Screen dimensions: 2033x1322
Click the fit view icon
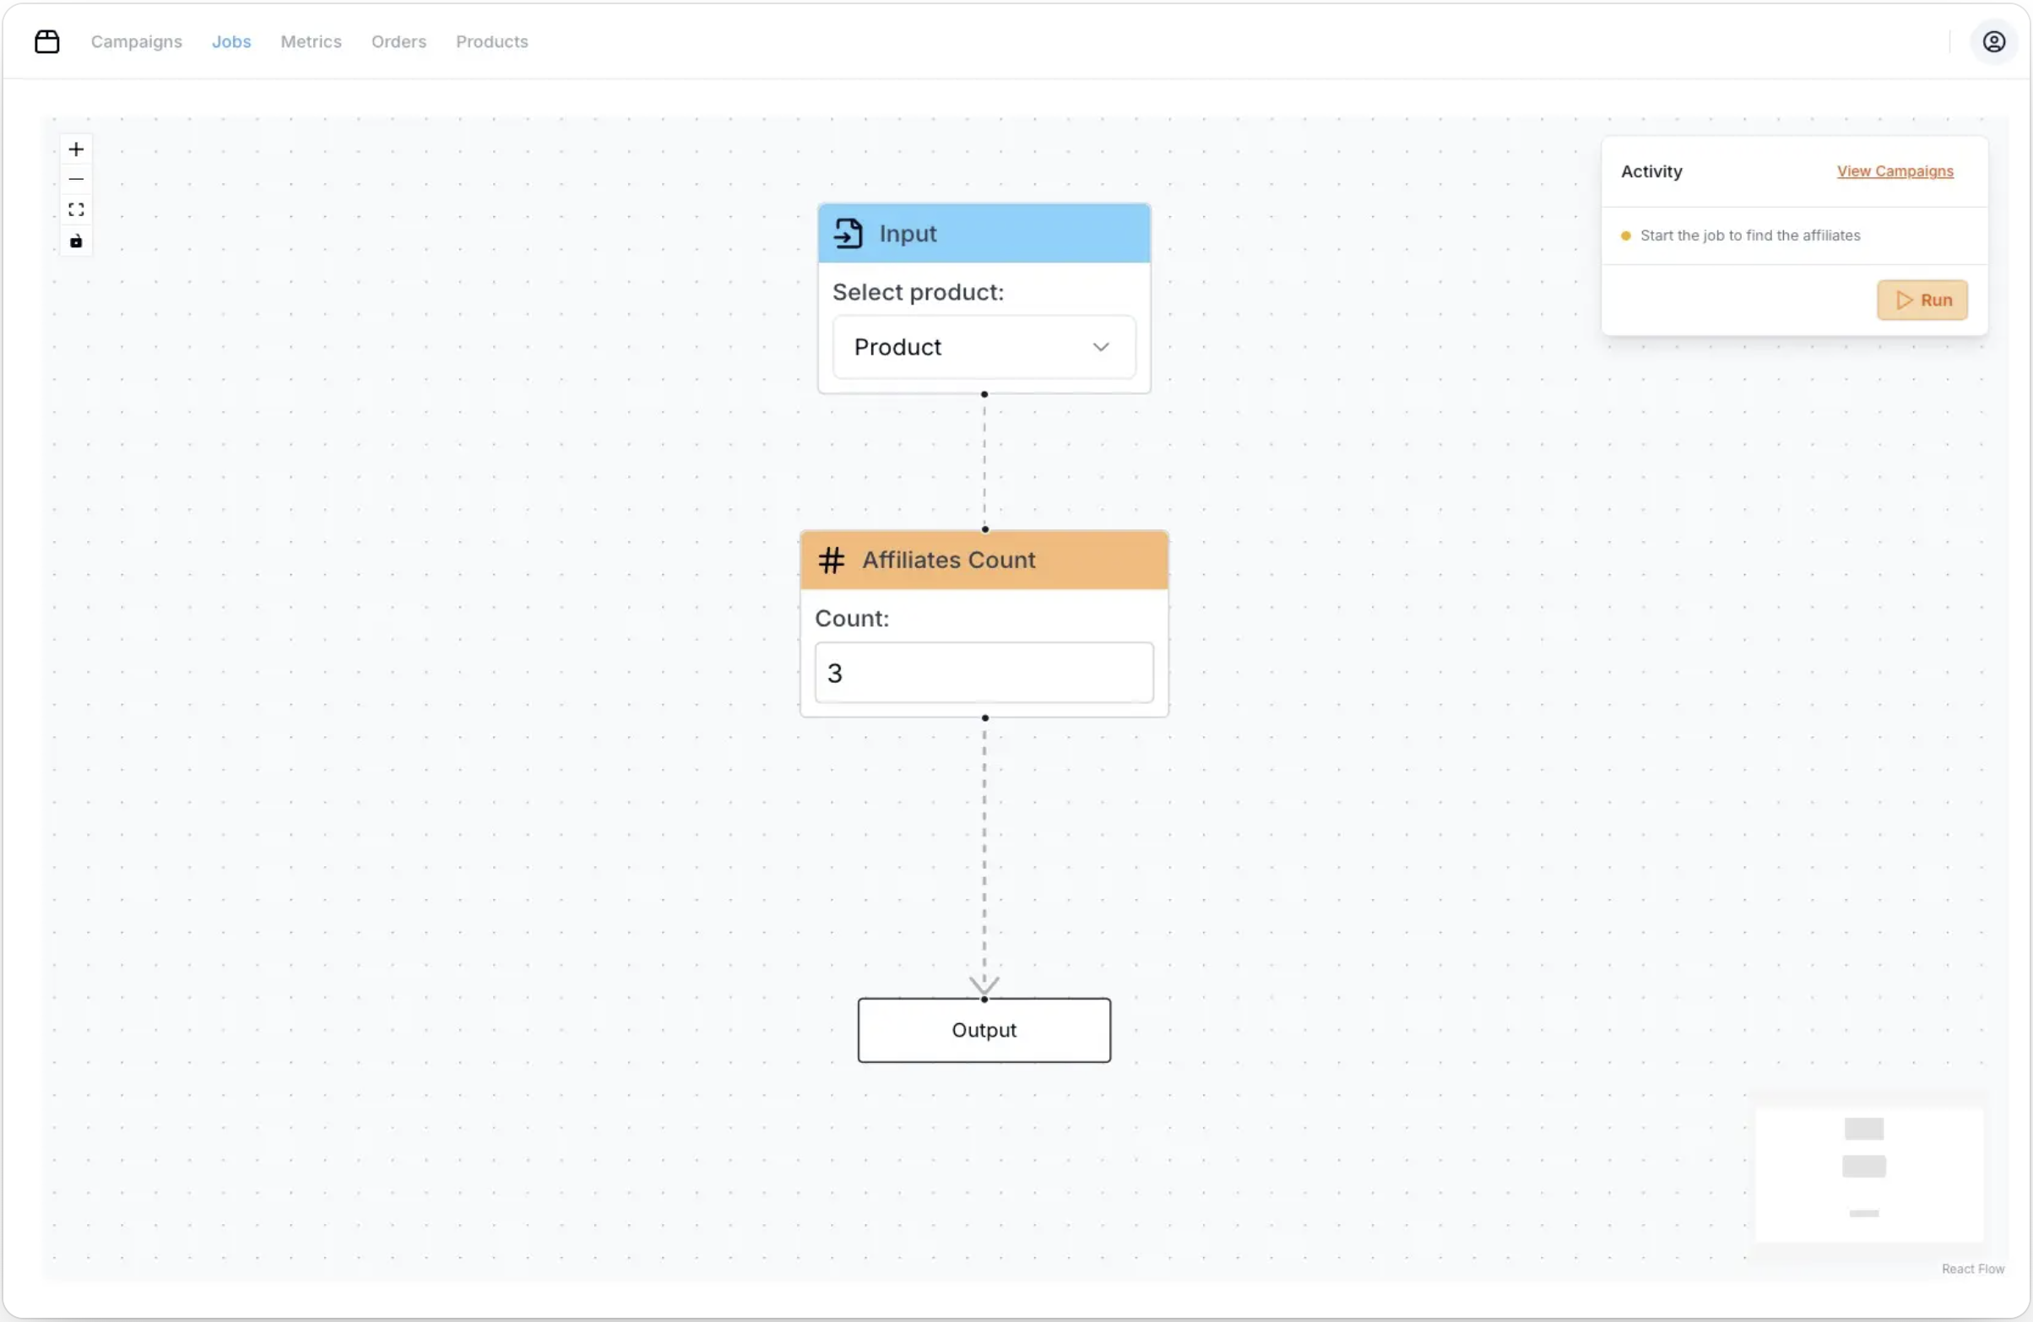click(76, 210)
